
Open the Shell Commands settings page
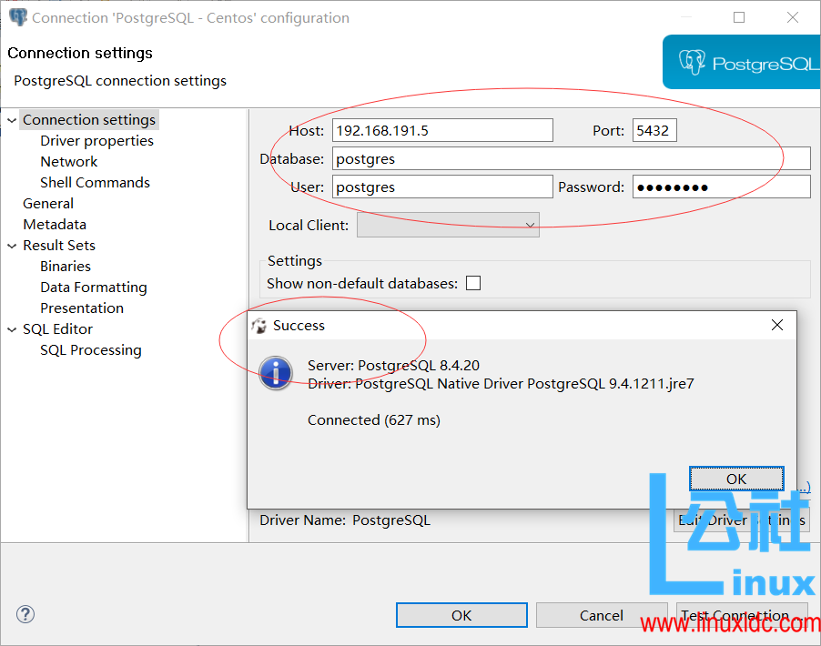coord(95,182)
